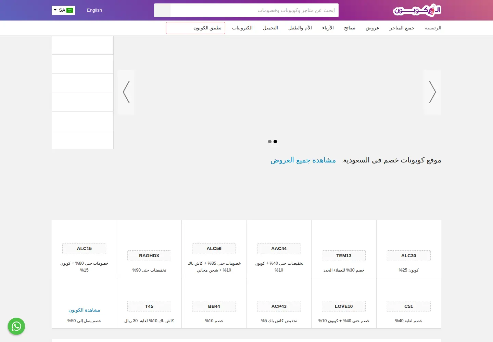The width and height of the screenshot is (493, 342).
Task: Open مشاهدة جميع العروض link
Action: pyautogui.click(x=303, y=160)
